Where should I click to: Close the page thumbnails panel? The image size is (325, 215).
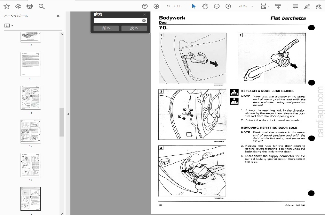click(58, 16)
